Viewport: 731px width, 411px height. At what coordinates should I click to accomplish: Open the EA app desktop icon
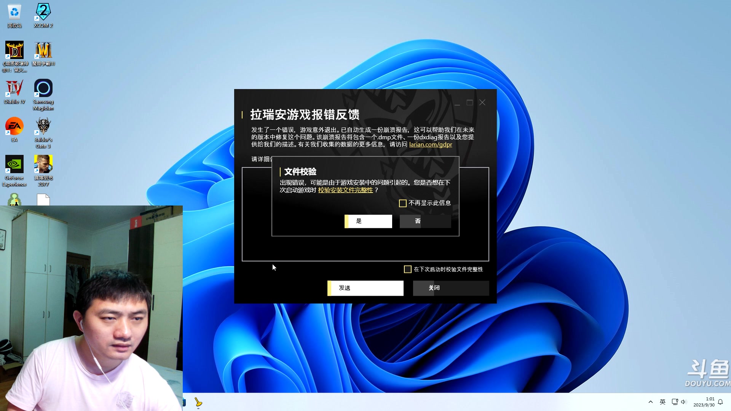[14, 129]
